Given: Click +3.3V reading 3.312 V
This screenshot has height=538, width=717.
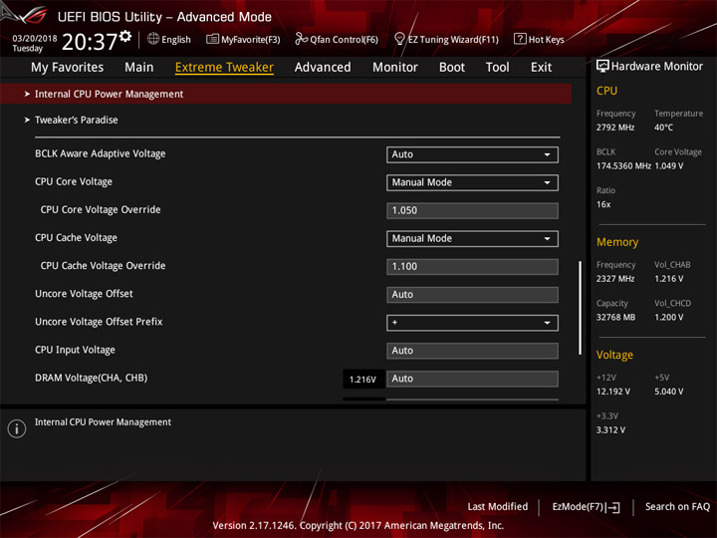Looking at the screenshot, I should click(610, 430).
